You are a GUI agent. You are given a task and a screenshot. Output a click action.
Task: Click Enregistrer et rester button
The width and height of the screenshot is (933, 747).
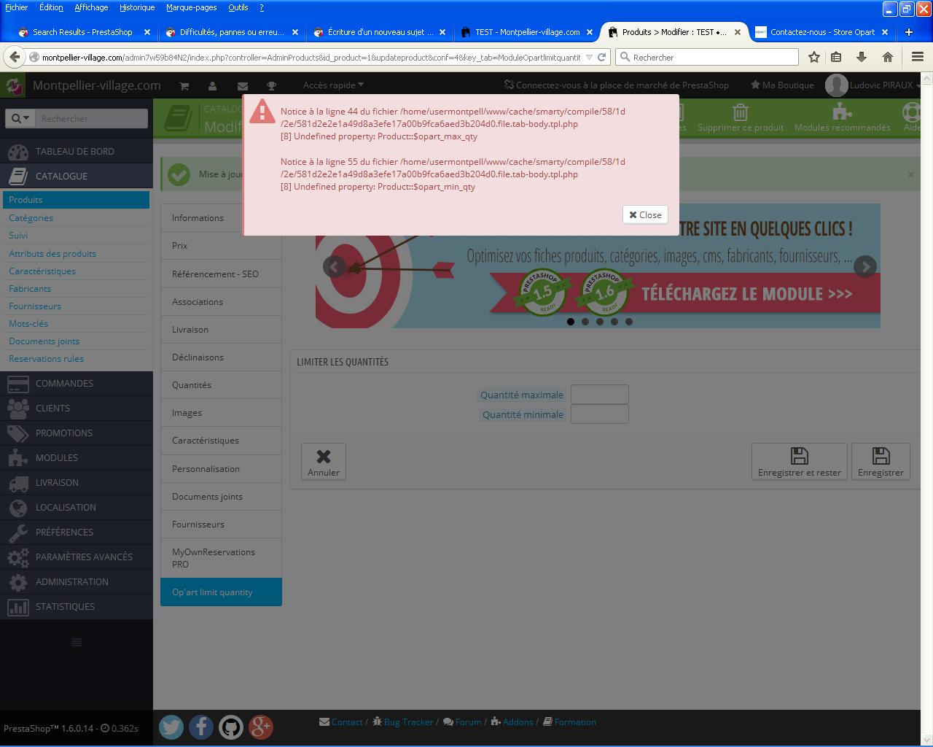point(799,462)
